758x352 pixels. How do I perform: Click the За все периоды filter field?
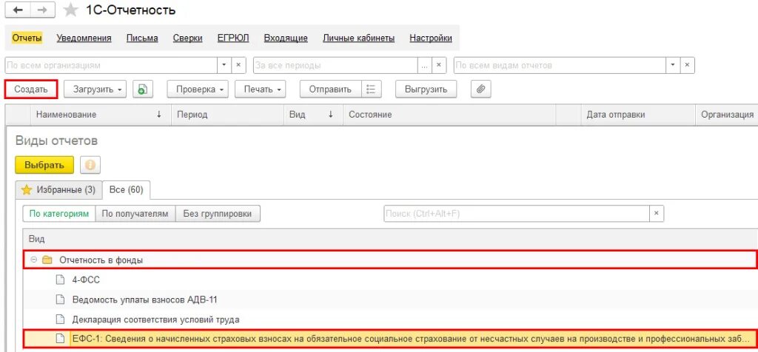click(335, 65)
